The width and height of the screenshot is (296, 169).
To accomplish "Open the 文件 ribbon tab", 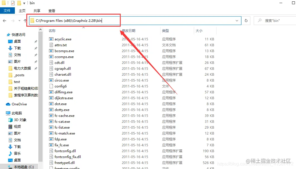I will tap(7, 11).
